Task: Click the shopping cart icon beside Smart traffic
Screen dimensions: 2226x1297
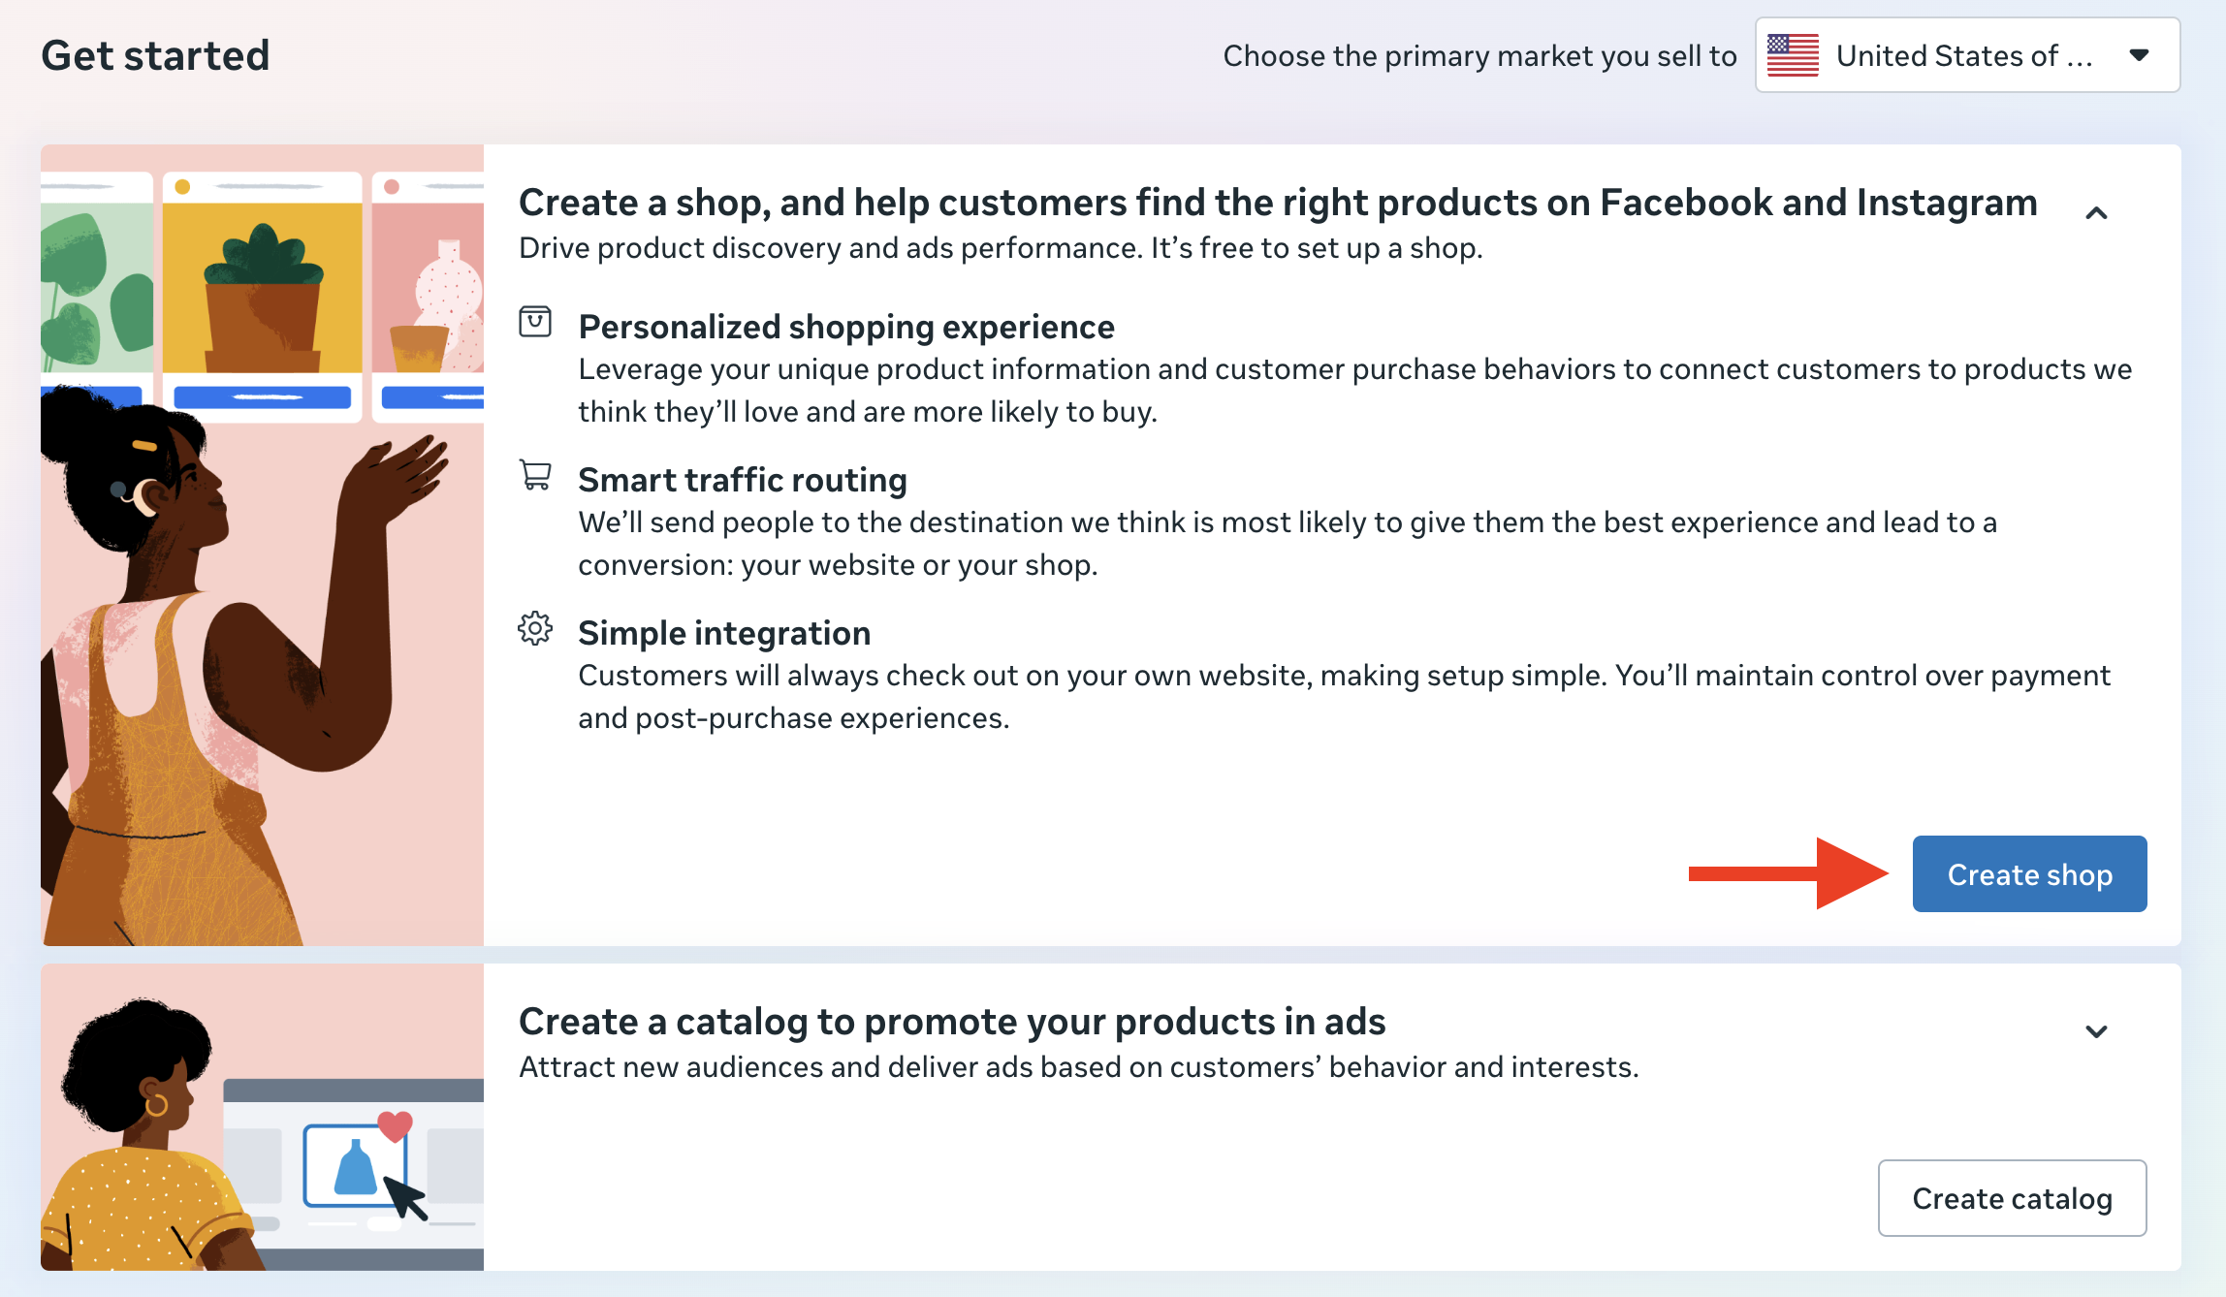Action: [x=535, y=475]
